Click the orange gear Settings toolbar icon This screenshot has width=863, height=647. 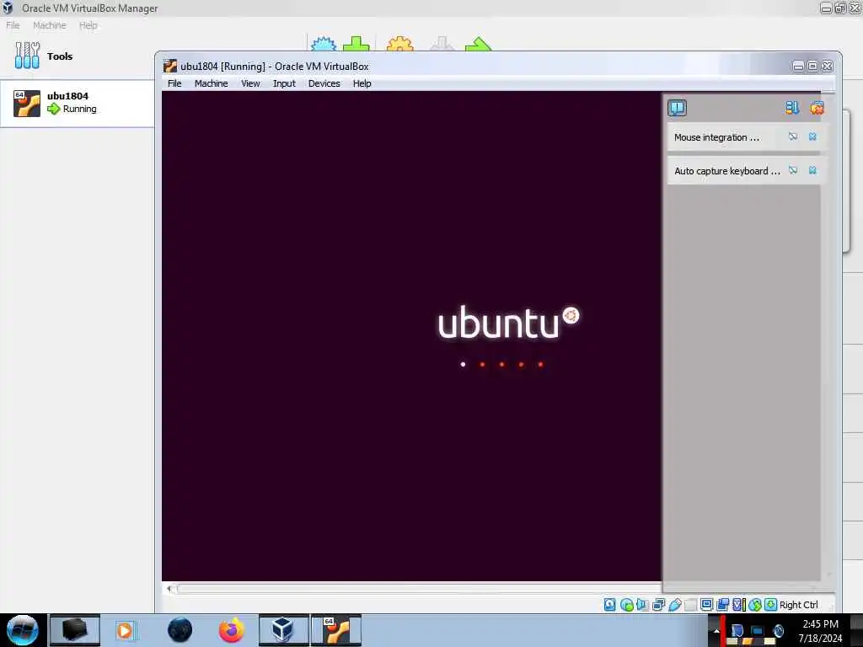coord(400,44)
